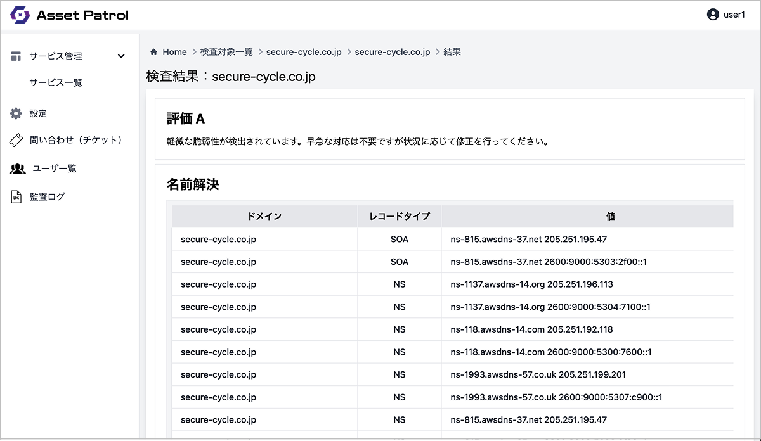
Task: Click the 評価 A heading
Action: 186,119
